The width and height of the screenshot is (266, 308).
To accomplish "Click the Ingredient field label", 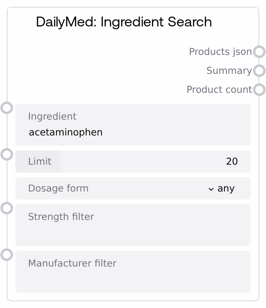I will tap(52, 116).
